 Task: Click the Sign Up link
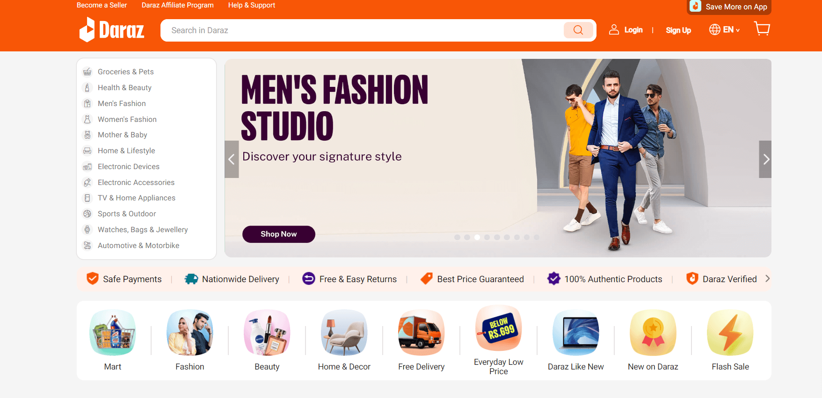coord(678,30)
